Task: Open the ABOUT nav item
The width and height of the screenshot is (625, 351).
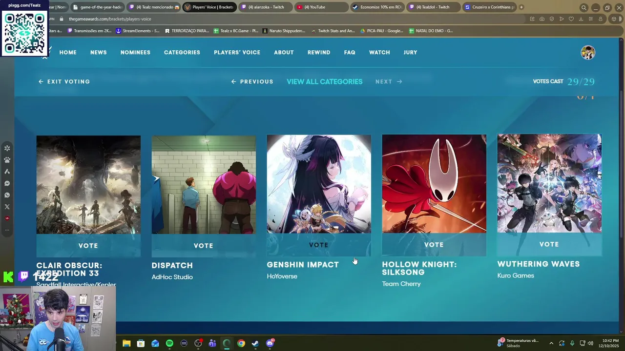Action: [x=284, y=52]
